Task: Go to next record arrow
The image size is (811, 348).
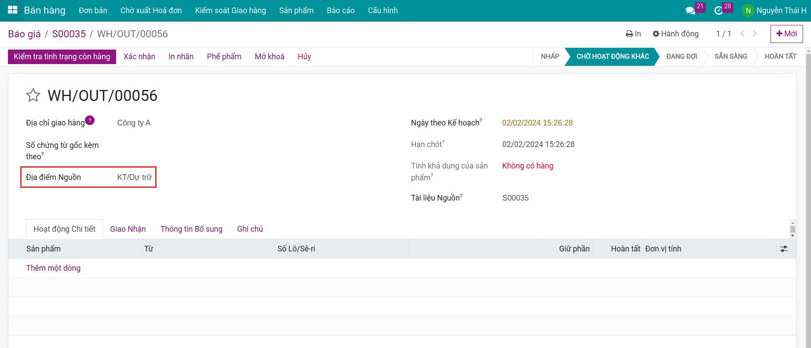Action: click(755, 34)
